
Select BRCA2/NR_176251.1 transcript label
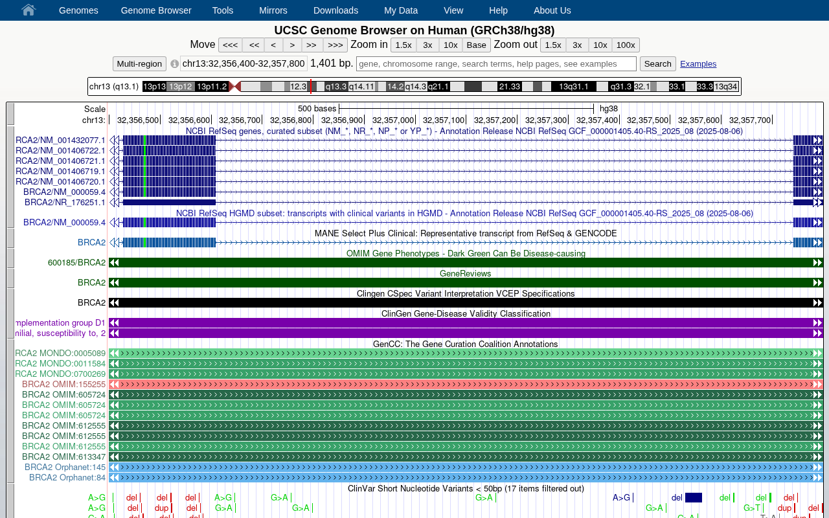(65, 202)
